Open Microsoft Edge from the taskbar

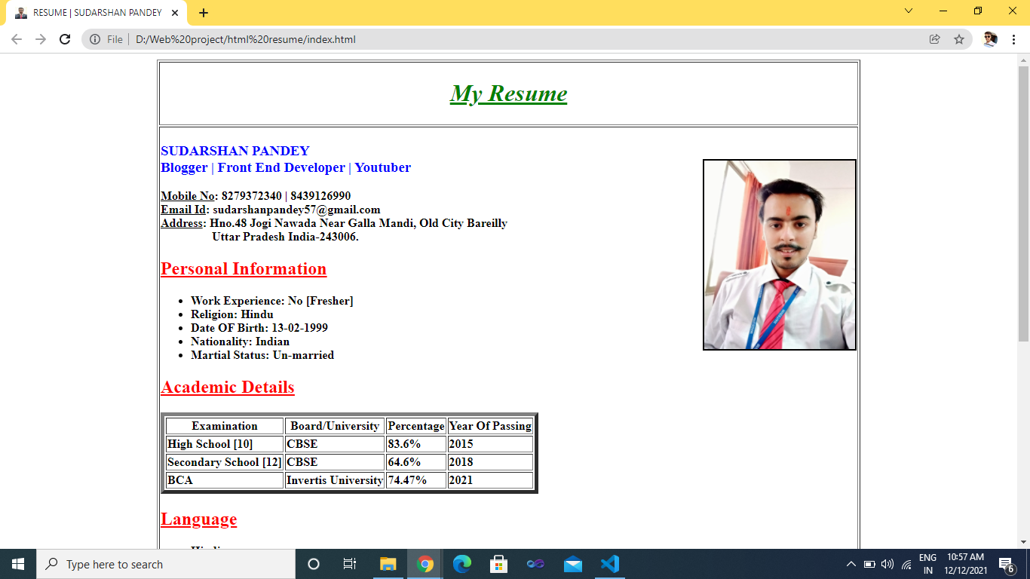(x=461, y=564)
